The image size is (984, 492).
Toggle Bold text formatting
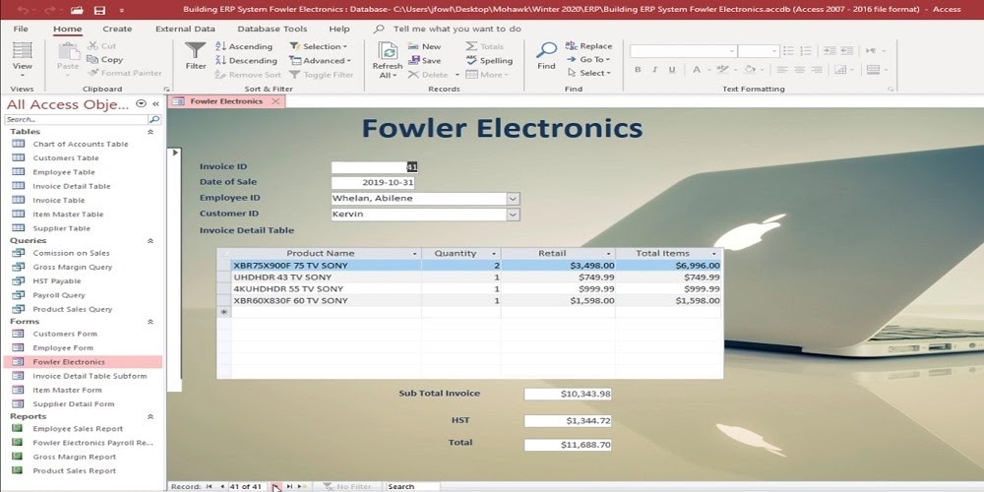coord(638,70)
